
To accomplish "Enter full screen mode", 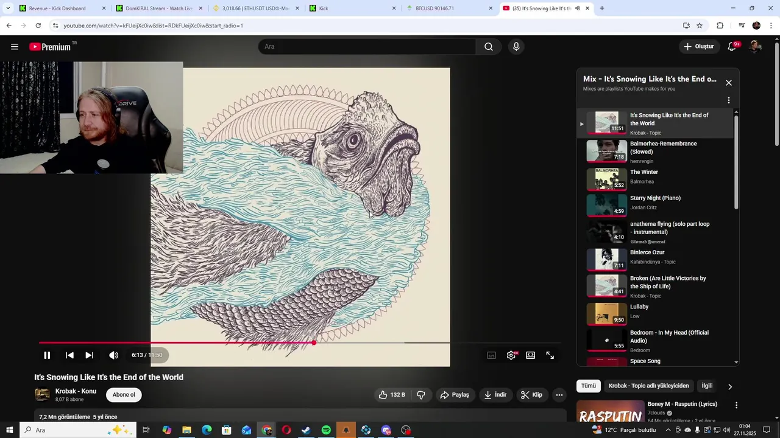I will click(550, 355).
